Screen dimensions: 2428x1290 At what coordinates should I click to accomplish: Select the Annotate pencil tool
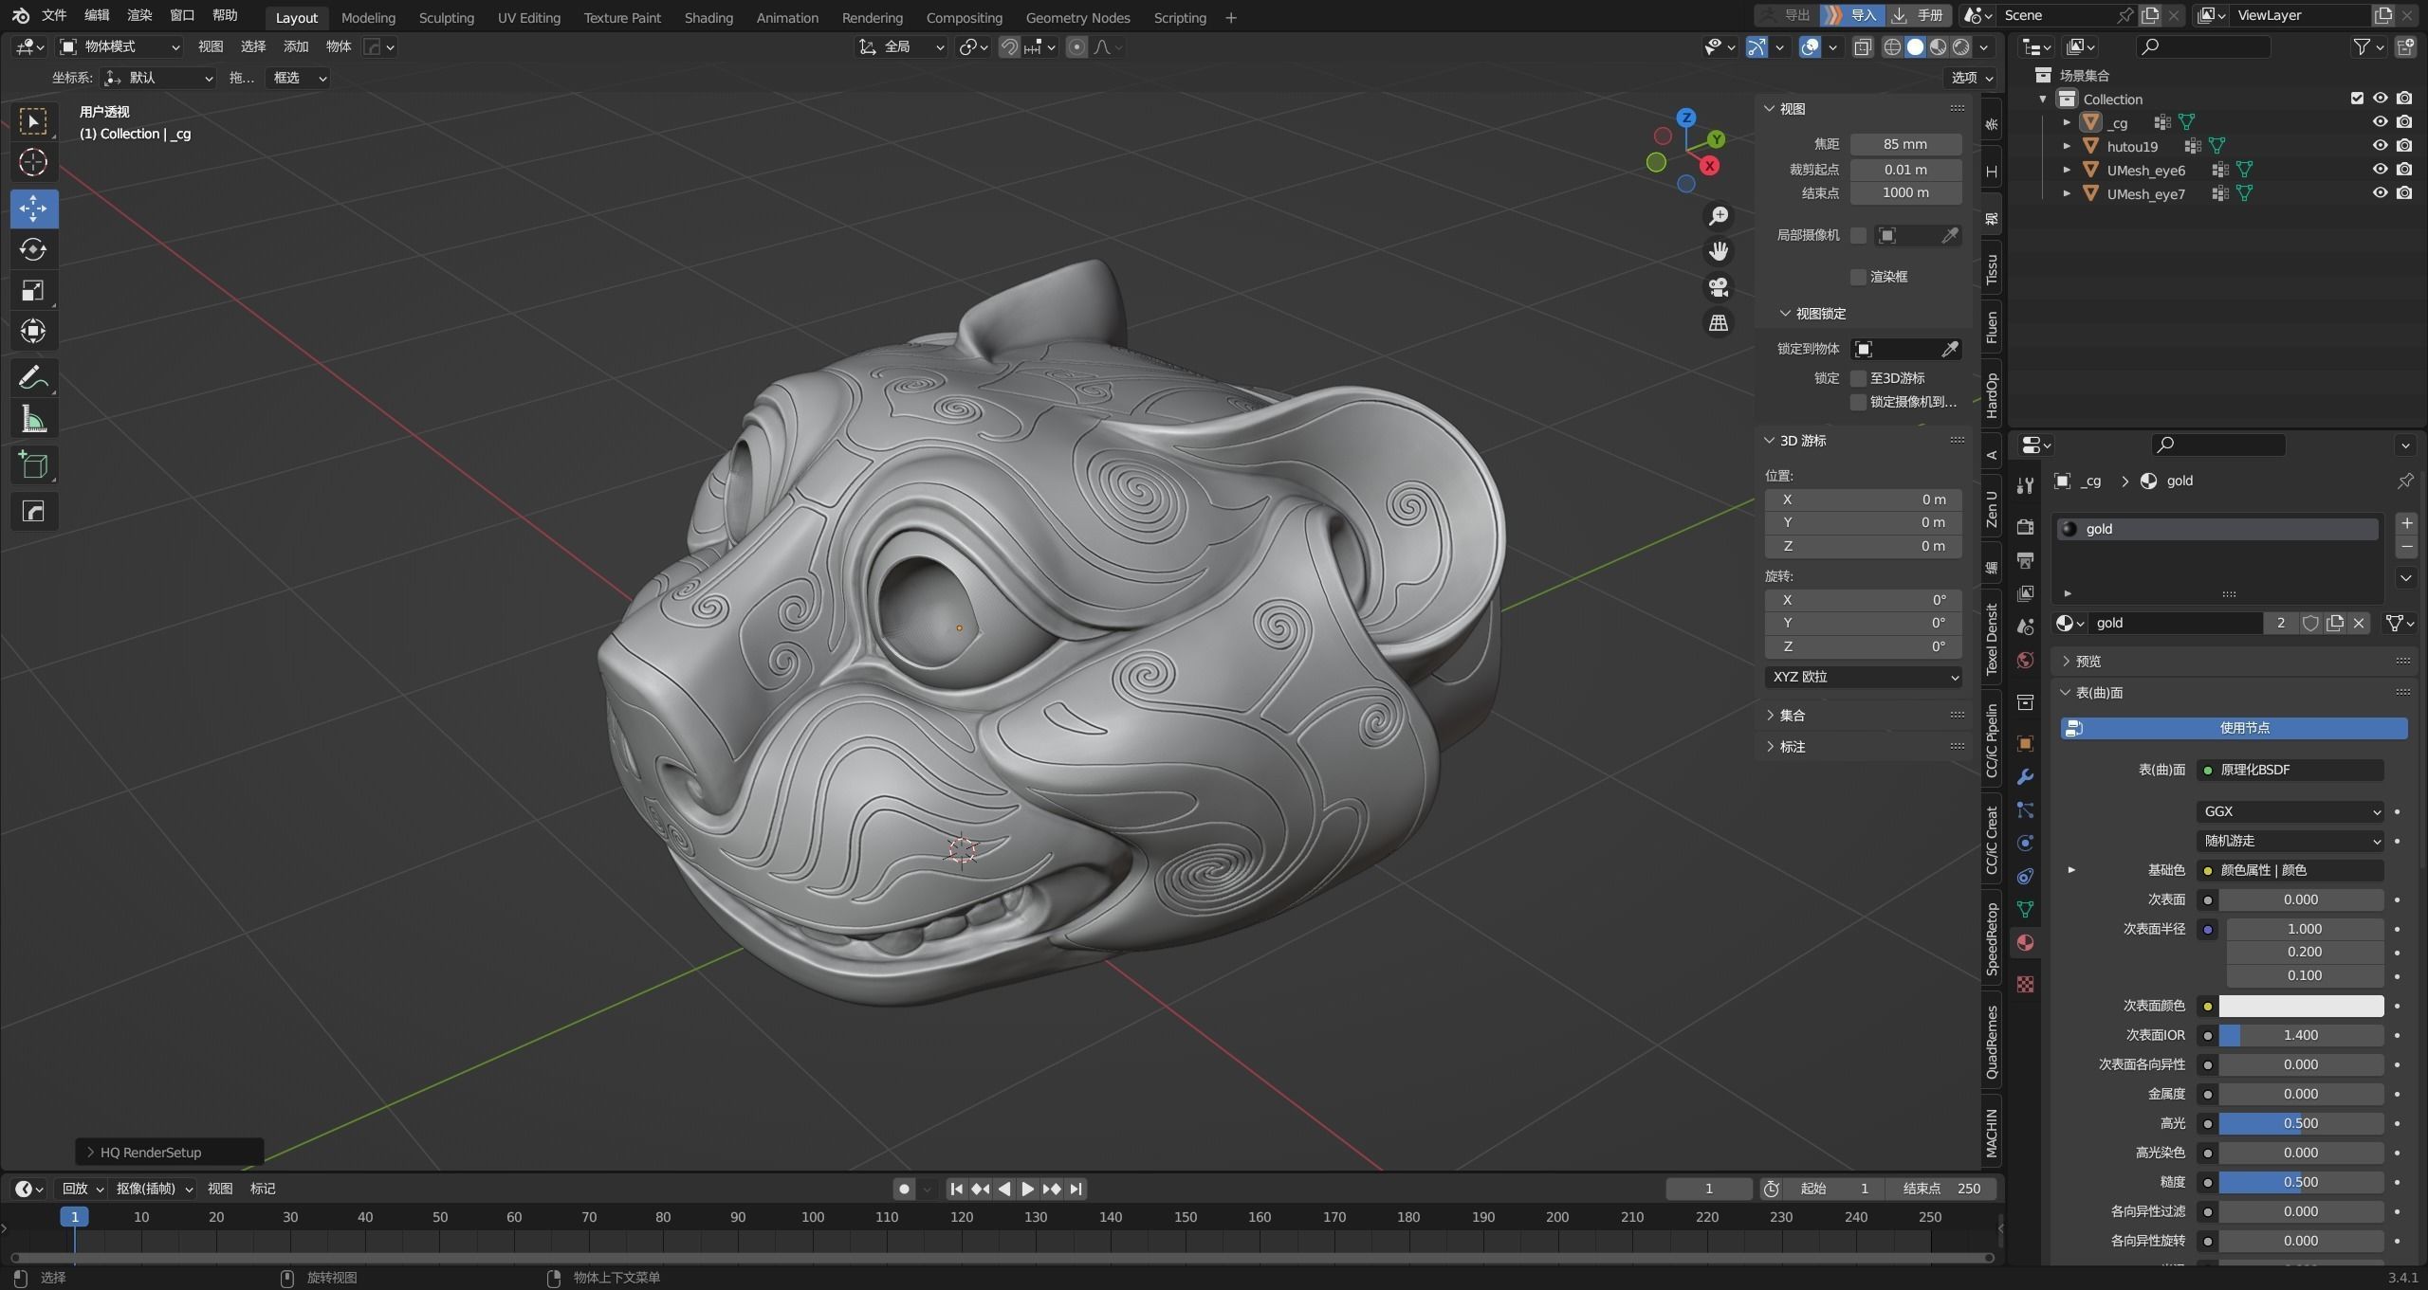point(33,378)
